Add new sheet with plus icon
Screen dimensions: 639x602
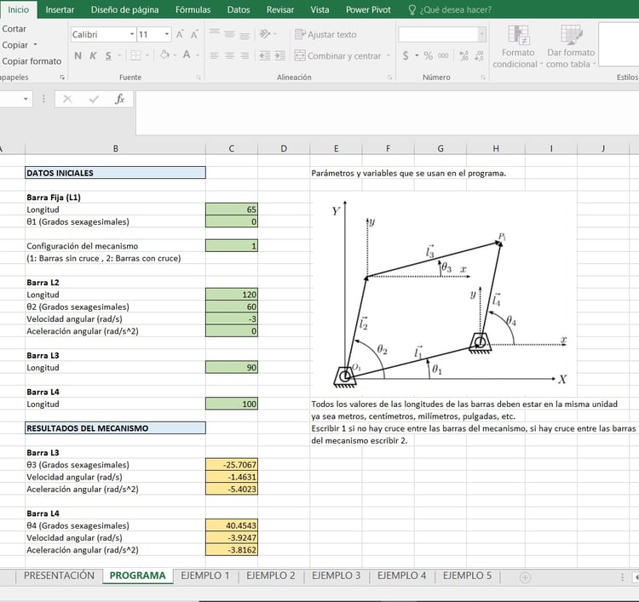526,577
